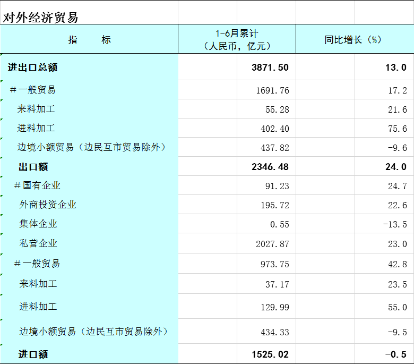Select the value 129.99

(275, 307)
